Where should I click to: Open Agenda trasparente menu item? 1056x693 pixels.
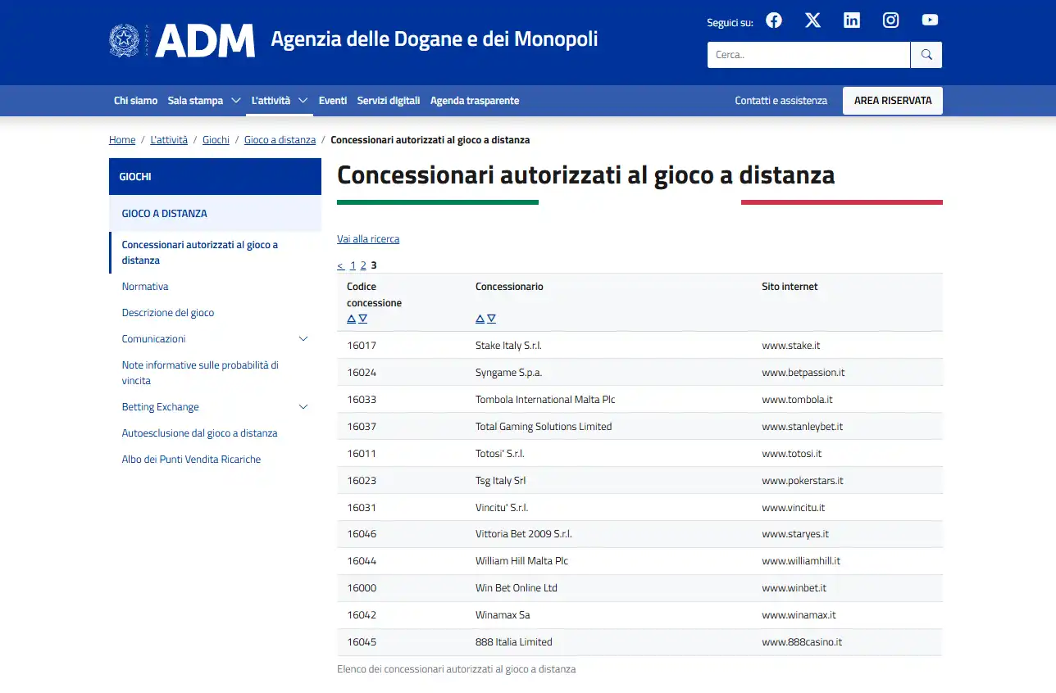[x=475, y=101]
